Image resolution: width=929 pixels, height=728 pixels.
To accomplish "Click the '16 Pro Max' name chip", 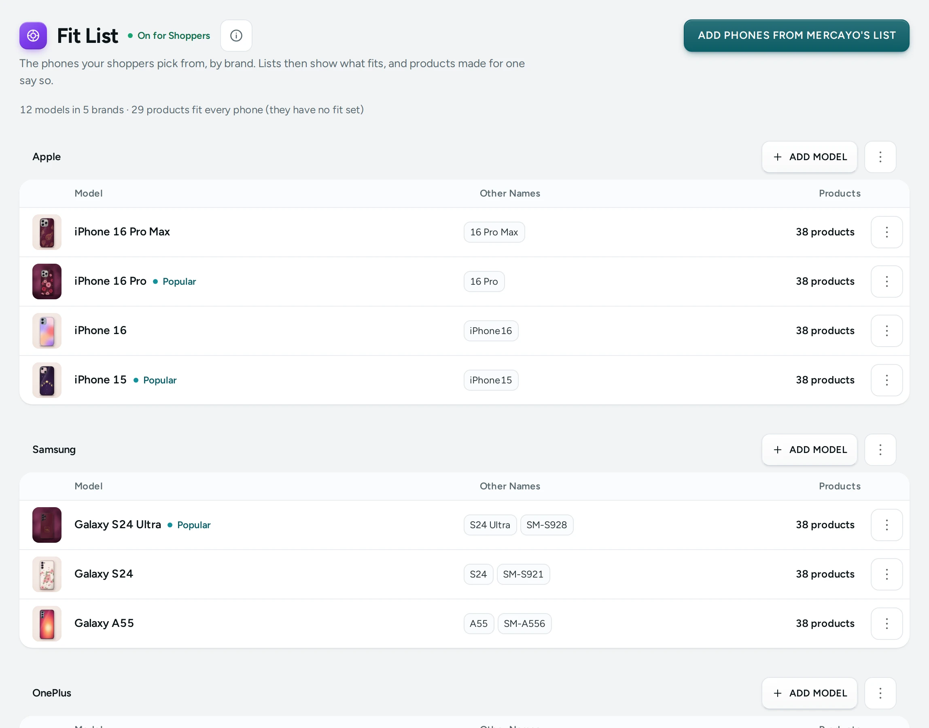I will click(494, 232).
